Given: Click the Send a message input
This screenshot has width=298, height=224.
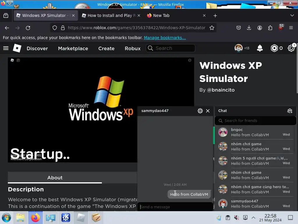Looking at the screenshot, I should click(x=175, y=207).
